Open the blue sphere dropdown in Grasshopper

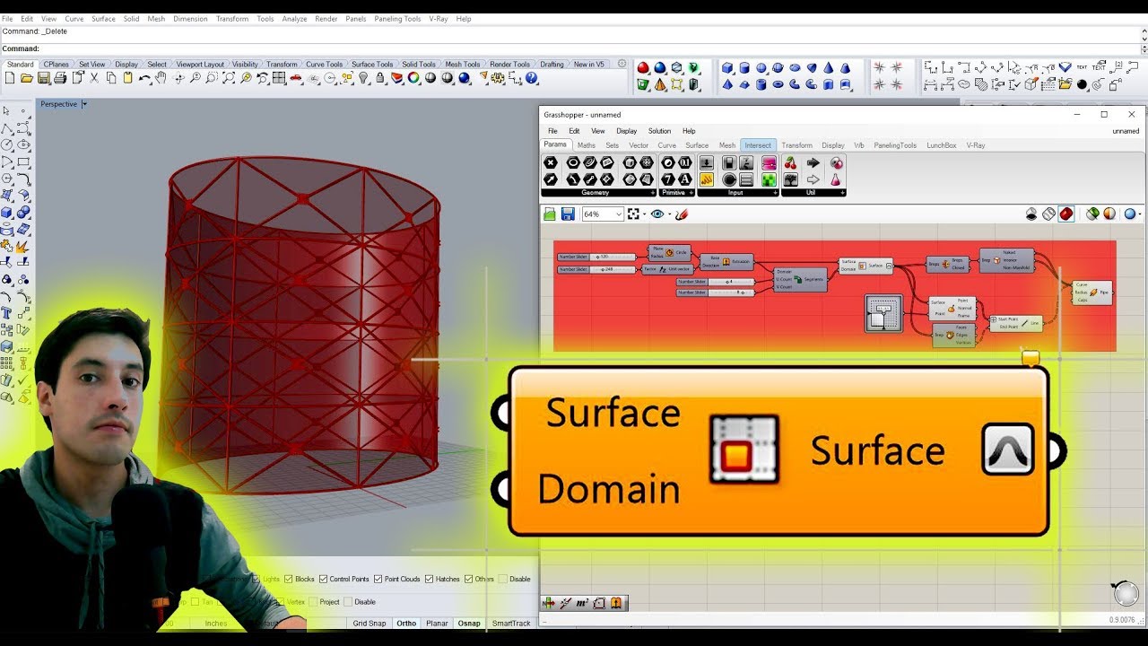click(1139, 214)
